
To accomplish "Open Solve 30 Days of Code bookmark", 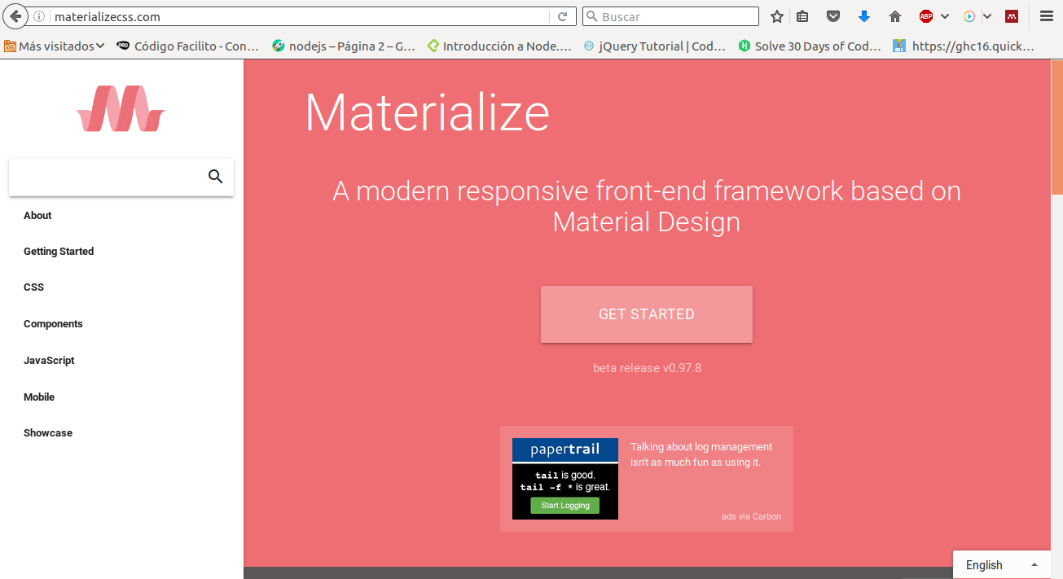I will tap(810, 46).
